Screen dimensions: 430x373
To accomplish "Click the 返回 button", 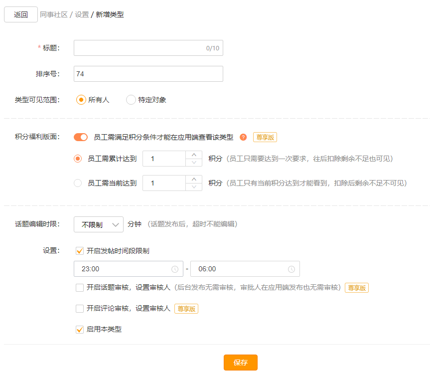I will tap(21, 14).
